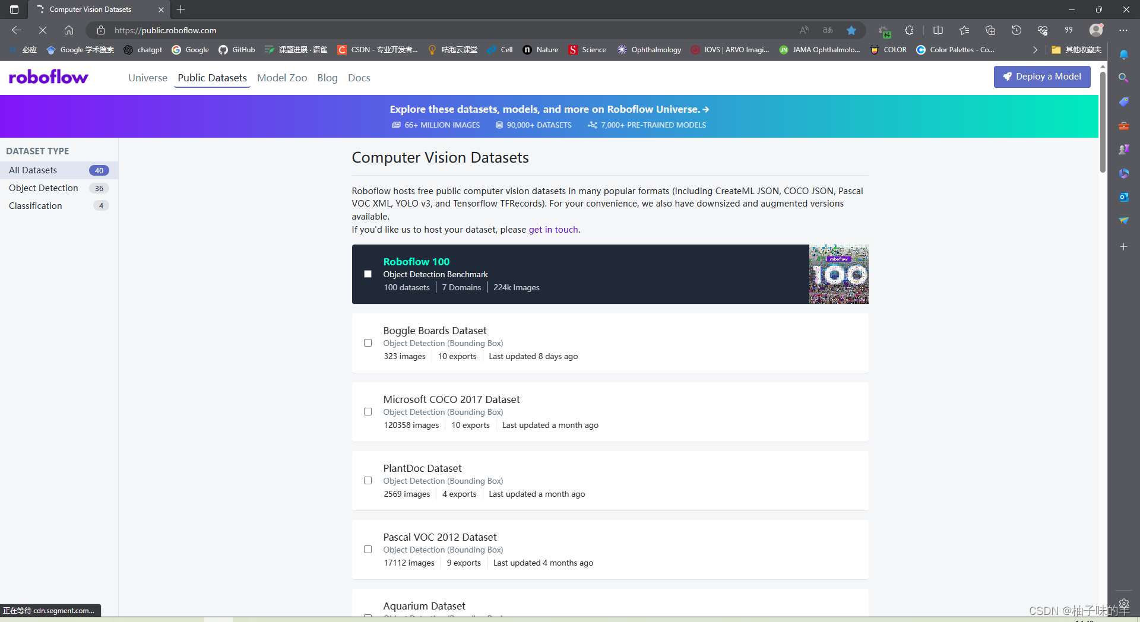
Task: Go back to the previous page
Action: tap(17, 30)
